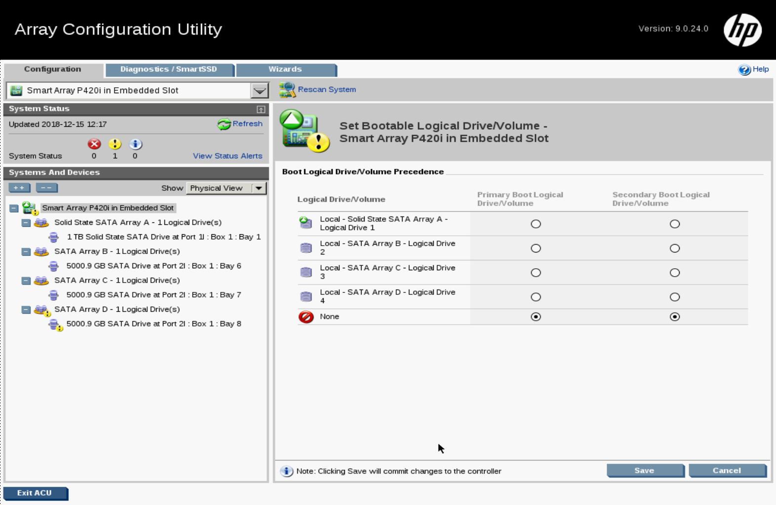
Task: Collapse the SATA Array B tree node
Action: [x=26, y=252]
